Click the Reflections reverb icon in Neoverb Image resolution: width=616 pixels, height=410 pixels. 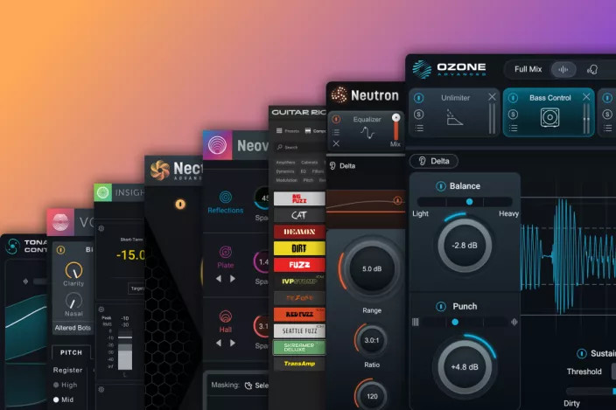[226, 197]
